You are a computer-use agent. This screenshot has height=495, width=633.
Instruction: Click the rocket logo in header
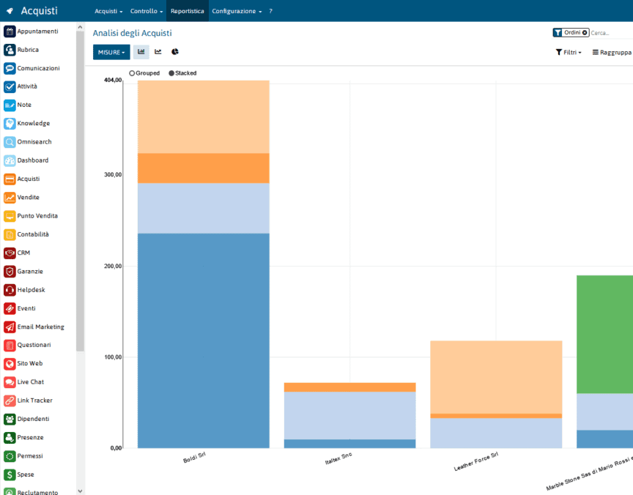10,11
